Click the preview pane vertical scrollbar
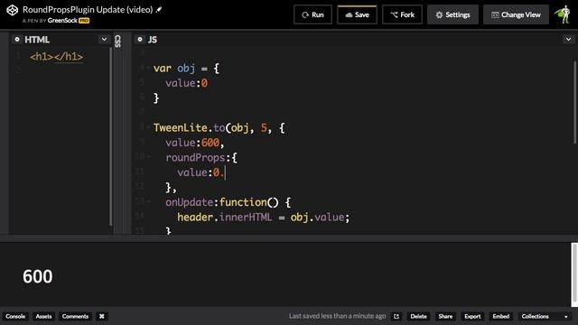The height and width of the screenshot is (325, 578). pos(574,274)
